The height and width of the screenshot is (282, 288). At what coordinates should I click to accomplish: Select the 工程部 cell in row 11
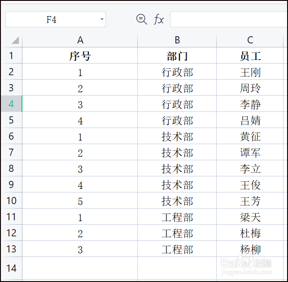177,217
